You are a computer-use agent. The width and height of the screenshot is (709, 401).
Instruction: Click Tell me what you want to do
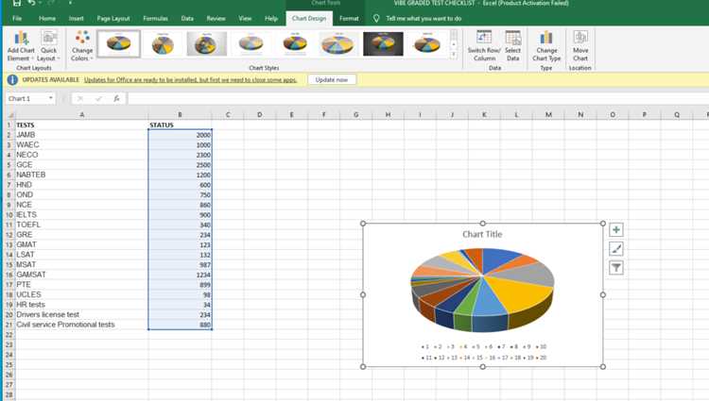click(x=424, y=19)
